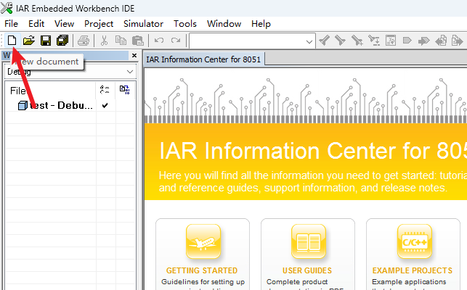Open the Tools menu
The image size is (467, 290).
[x=185, y=24]
